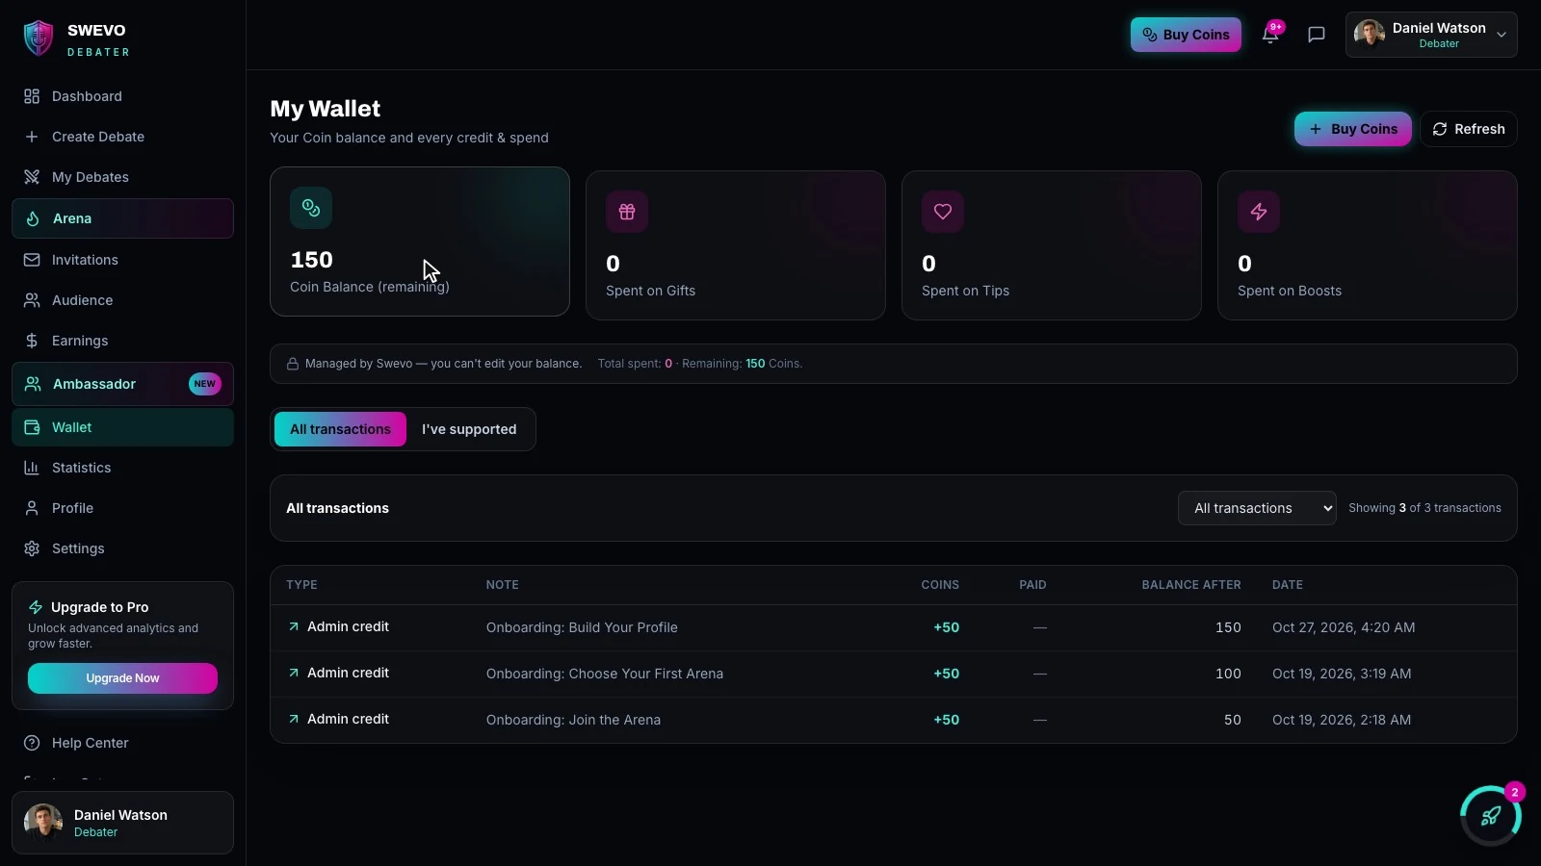Select Arena in the sidebar
Image resolution: width=1541 pixels, height=866 pixels.
[x=122, y=218]
